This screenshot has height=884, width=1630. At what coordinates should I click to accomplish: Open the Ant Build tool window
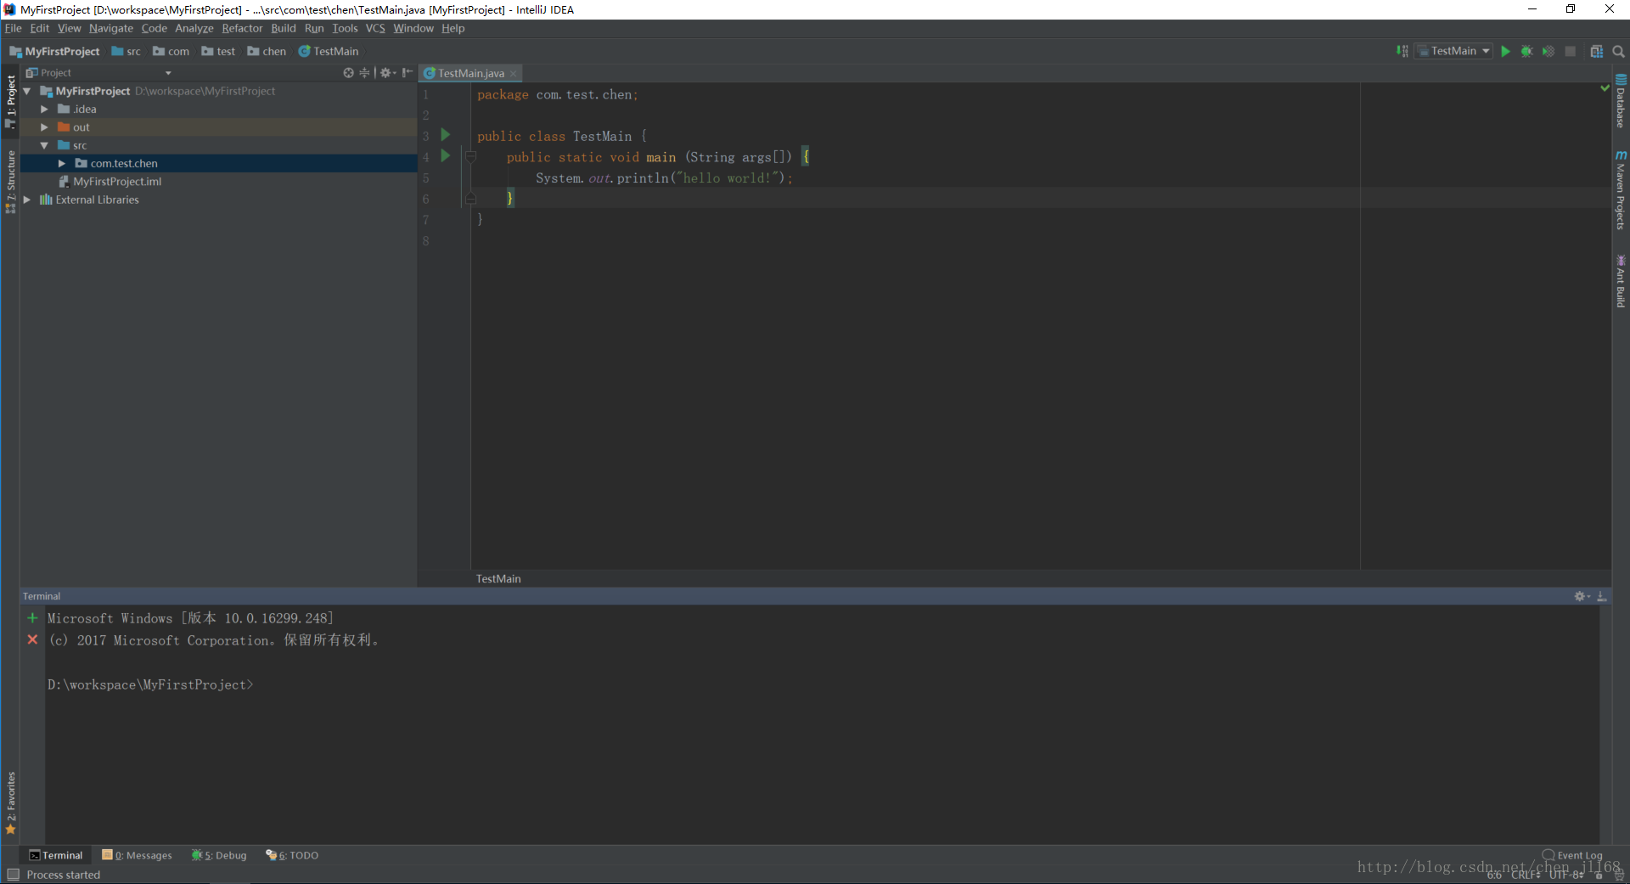tap(1621, 281)
